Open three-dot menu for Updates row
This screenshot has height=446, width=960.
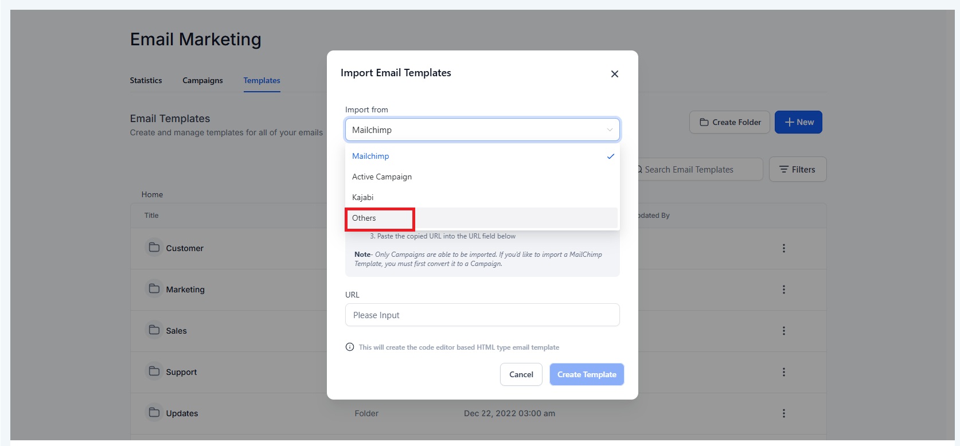coord(783,413)
